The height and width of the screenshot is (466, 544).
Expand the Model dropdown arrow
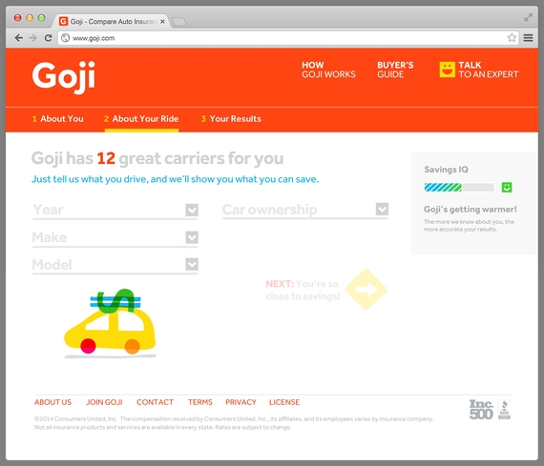click(x=192, y=264)
